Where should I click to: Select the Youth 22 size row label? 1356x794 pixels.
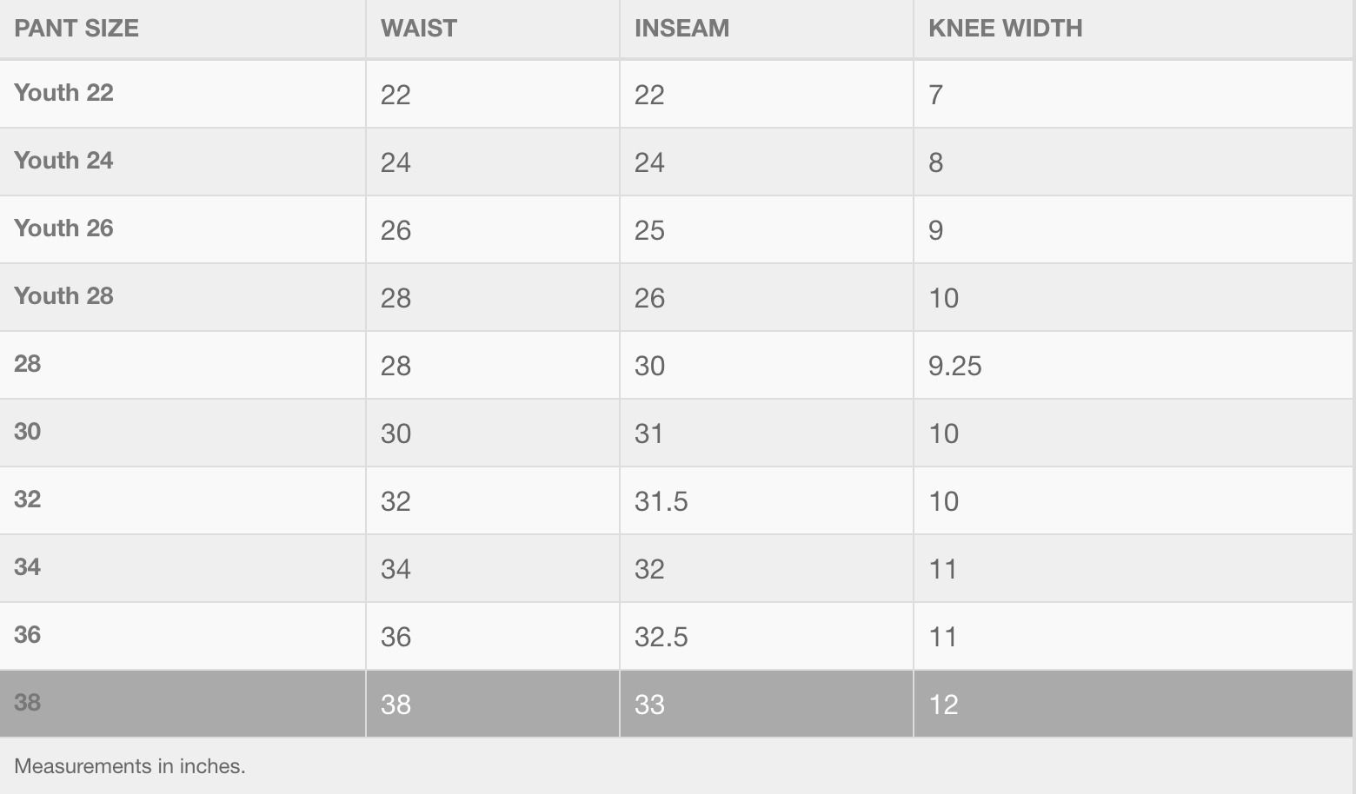64,93
